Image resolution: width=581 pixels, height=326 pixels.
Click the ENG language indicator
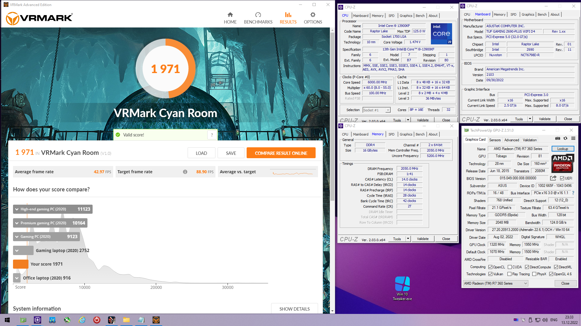554,320
